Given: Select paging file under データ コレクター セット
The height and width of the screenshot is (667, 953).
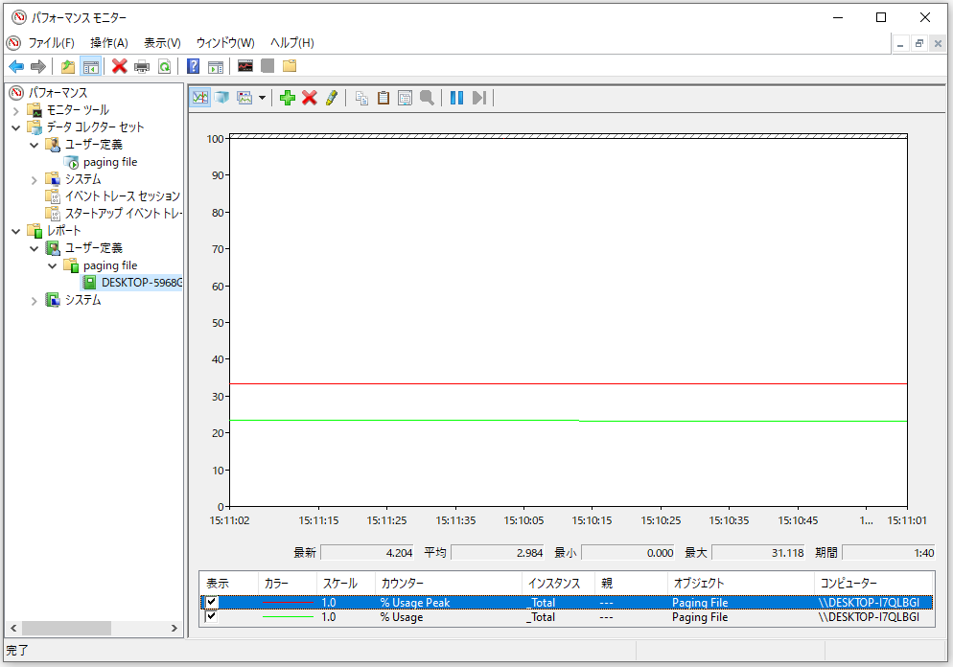Looking at the screenshot, I should (x=109, y=162).
